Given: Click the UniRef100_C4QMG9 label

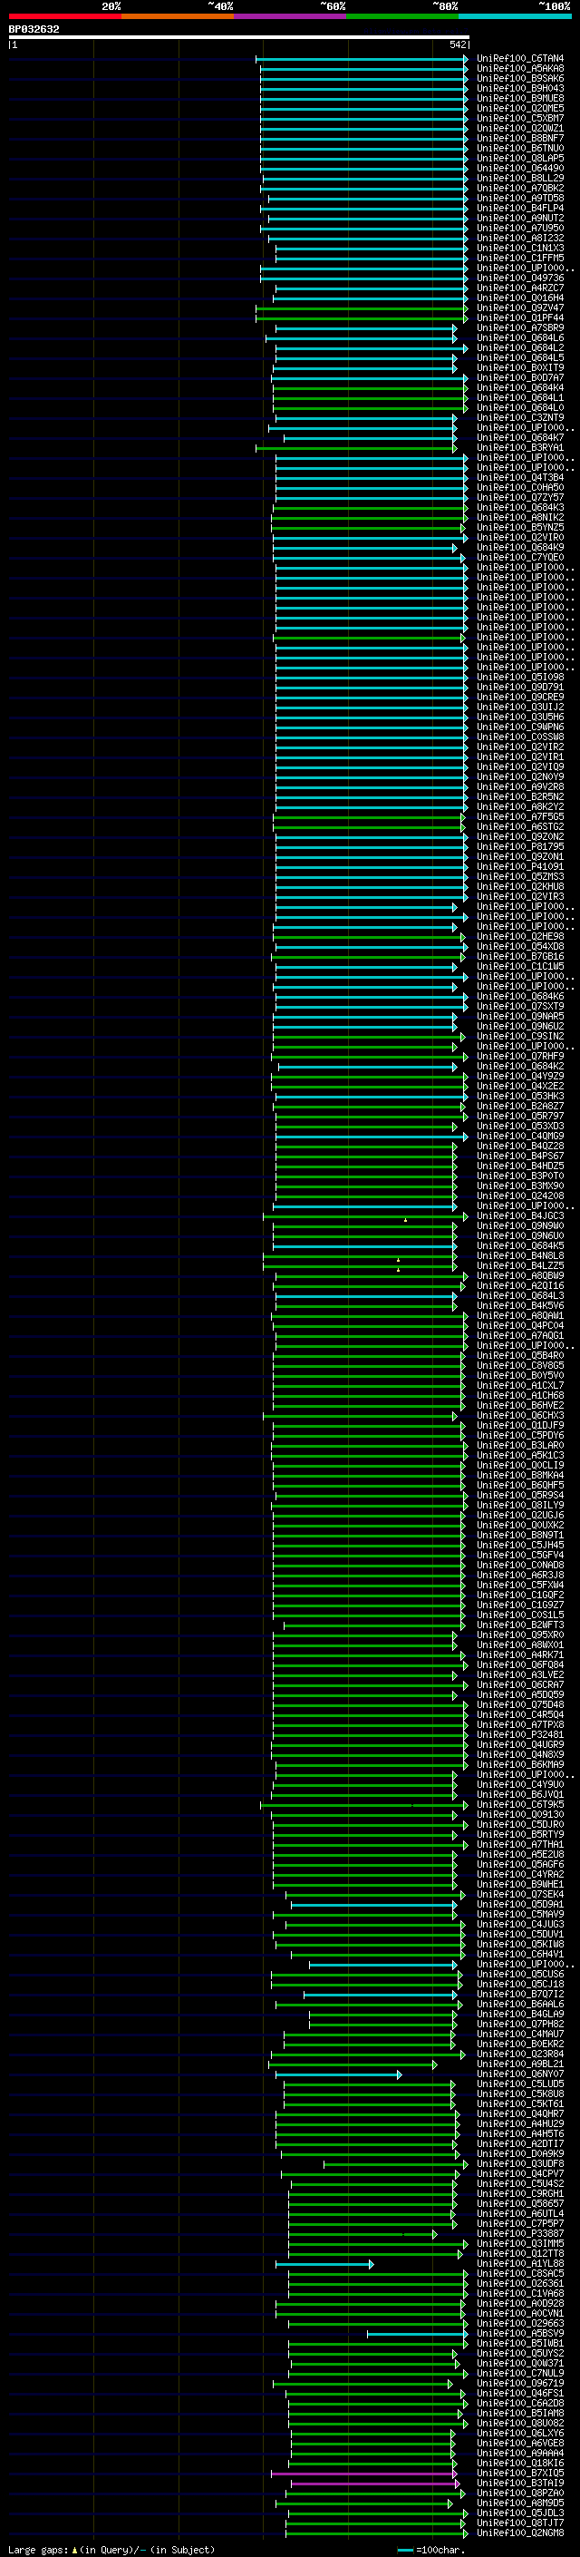Looking at the screenshot, I should click(520, 1137).
